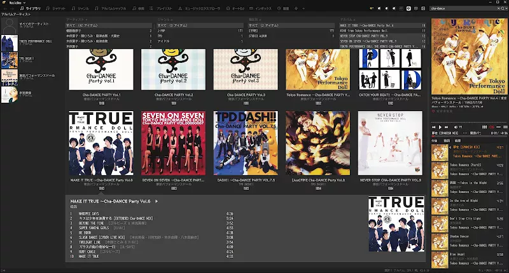Open the SEVEN ON SEVEN album cover

[173, 143]
